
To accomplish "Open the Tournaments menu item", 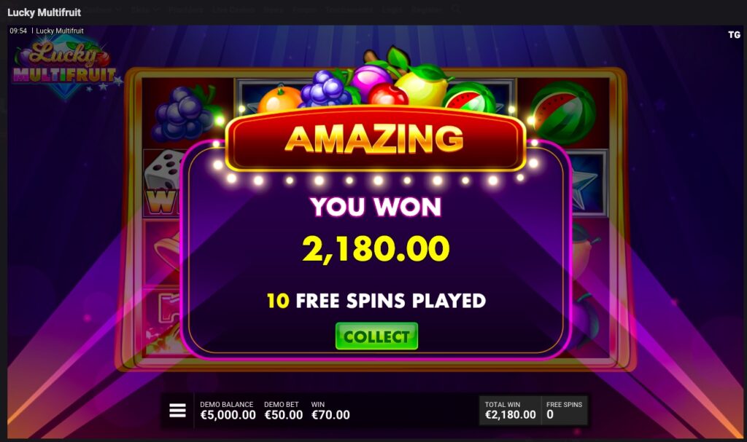I will pos(349,9).
